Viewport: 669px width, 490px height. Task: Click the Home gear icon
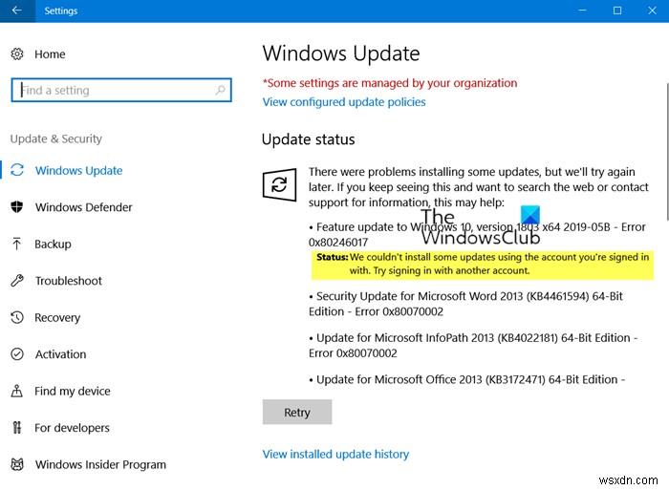[x=17, y=54]
